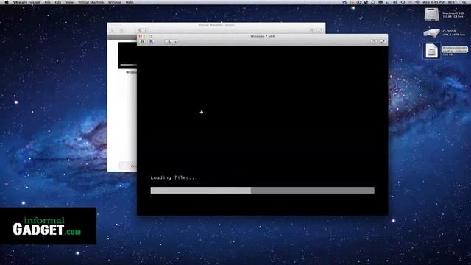This screenshot has width=471, height=265.
Task: Click the second toolbar button in Virtual Machine Library
Action: (x=121, y=31)
